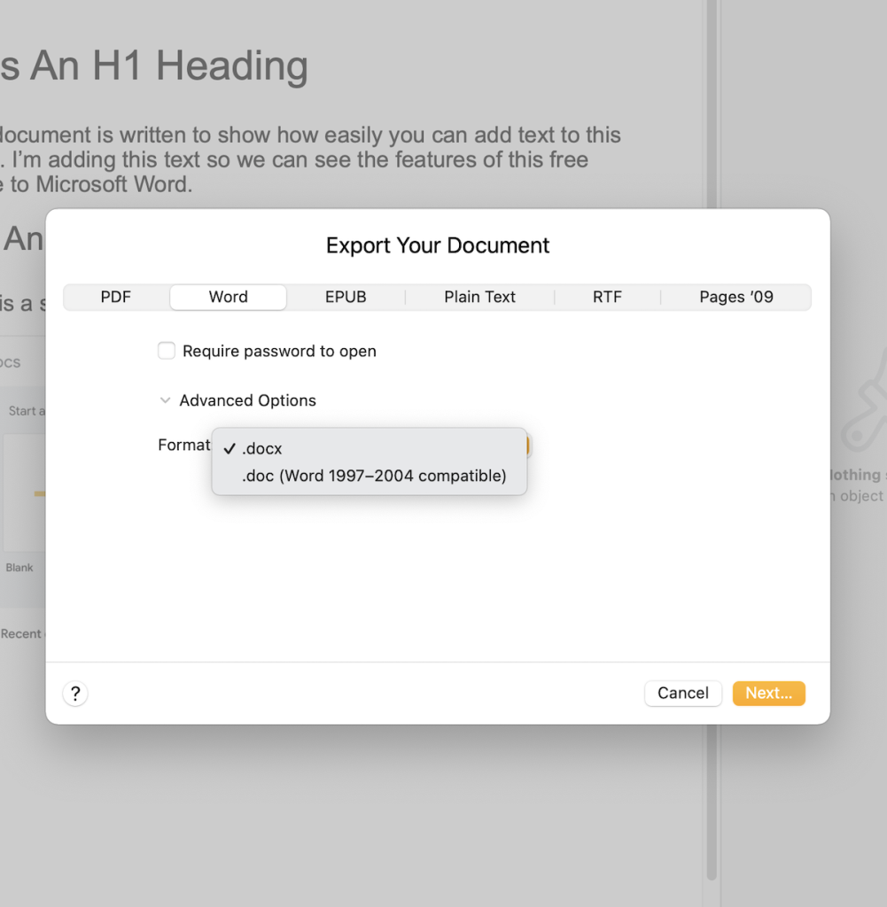Switch to the PDF export tab

(116, 297)
